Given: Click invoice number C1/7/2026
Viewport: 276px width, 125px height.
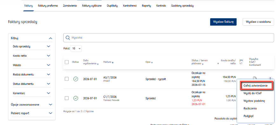Looking at the screenshot, I should 110,97.
